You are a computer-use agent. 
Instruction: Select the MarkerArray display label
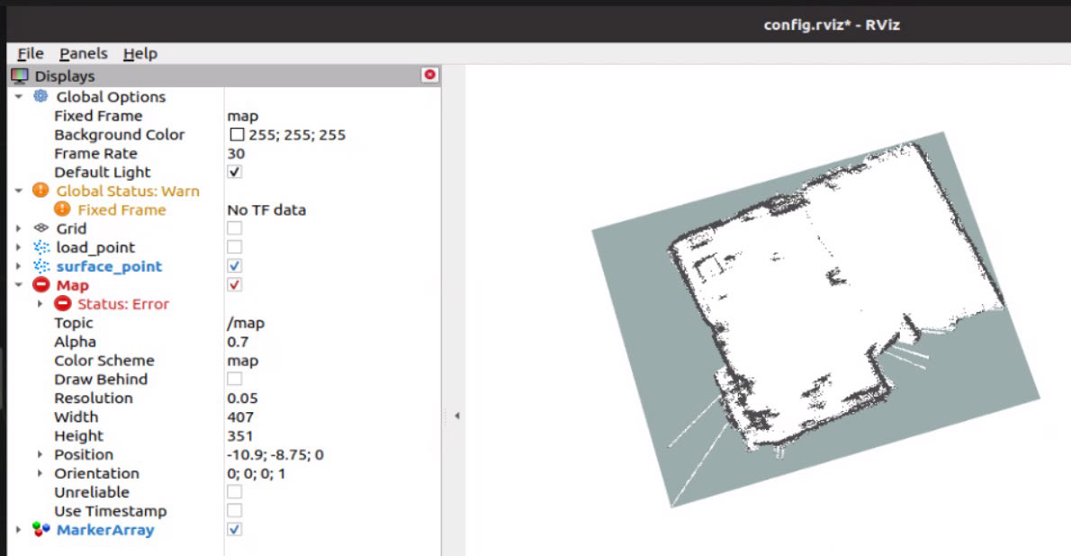(105, 529)
